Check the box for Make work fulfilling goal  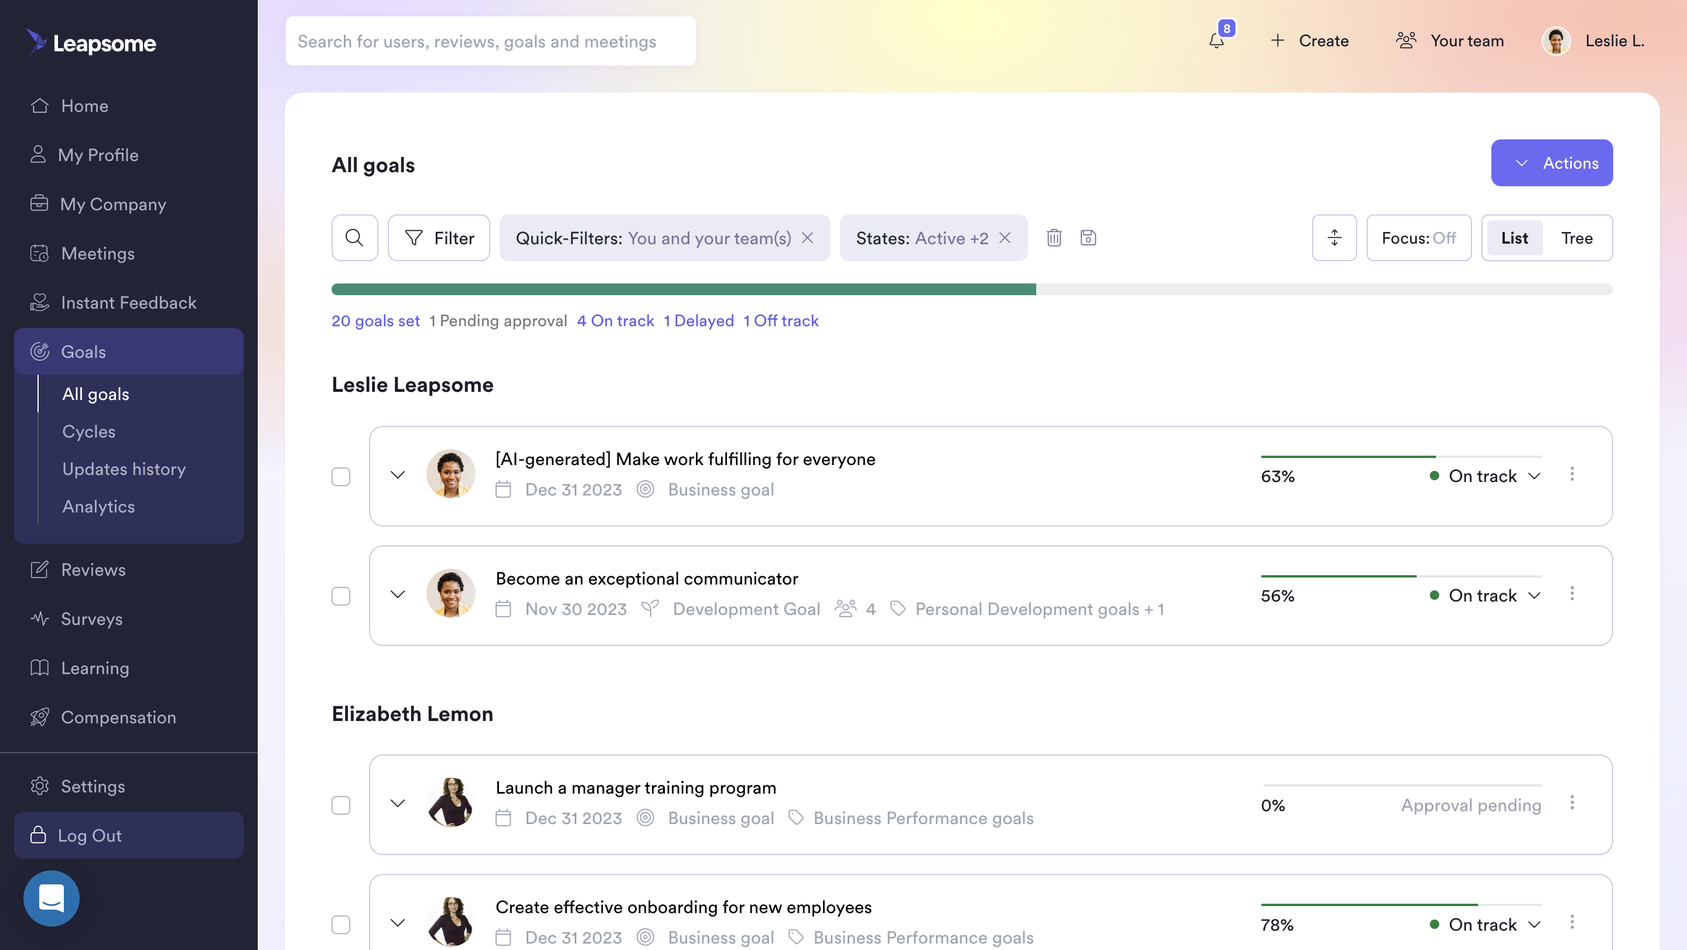tap(340, 477)
